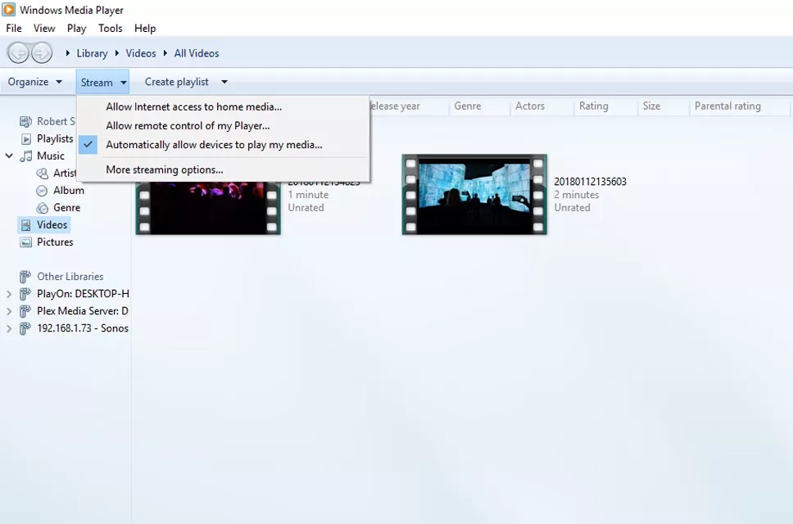
Task: Open the Tools menu
Action: pos(110,28)
